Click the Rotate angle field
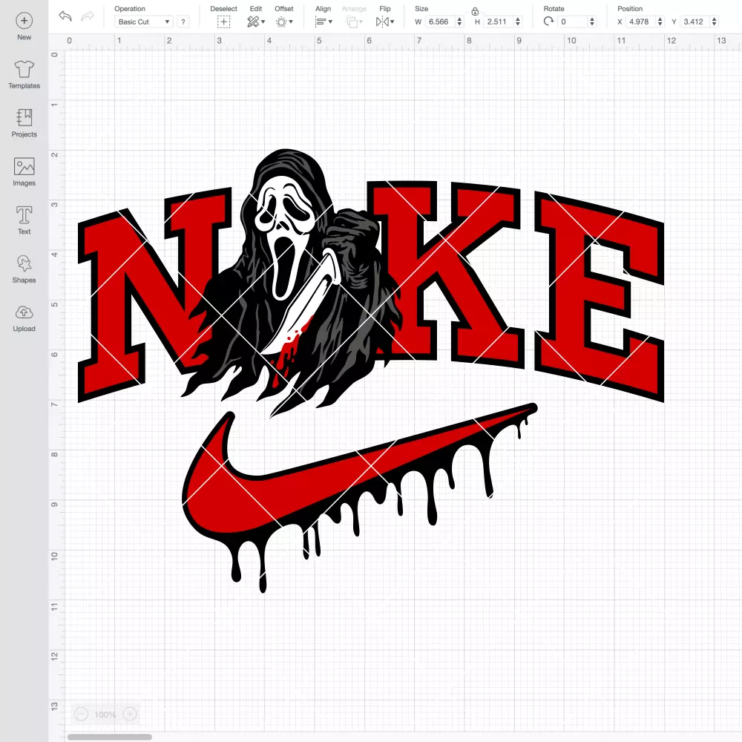The width and height of the screenshot is (742, 742). tap(573, 22)
